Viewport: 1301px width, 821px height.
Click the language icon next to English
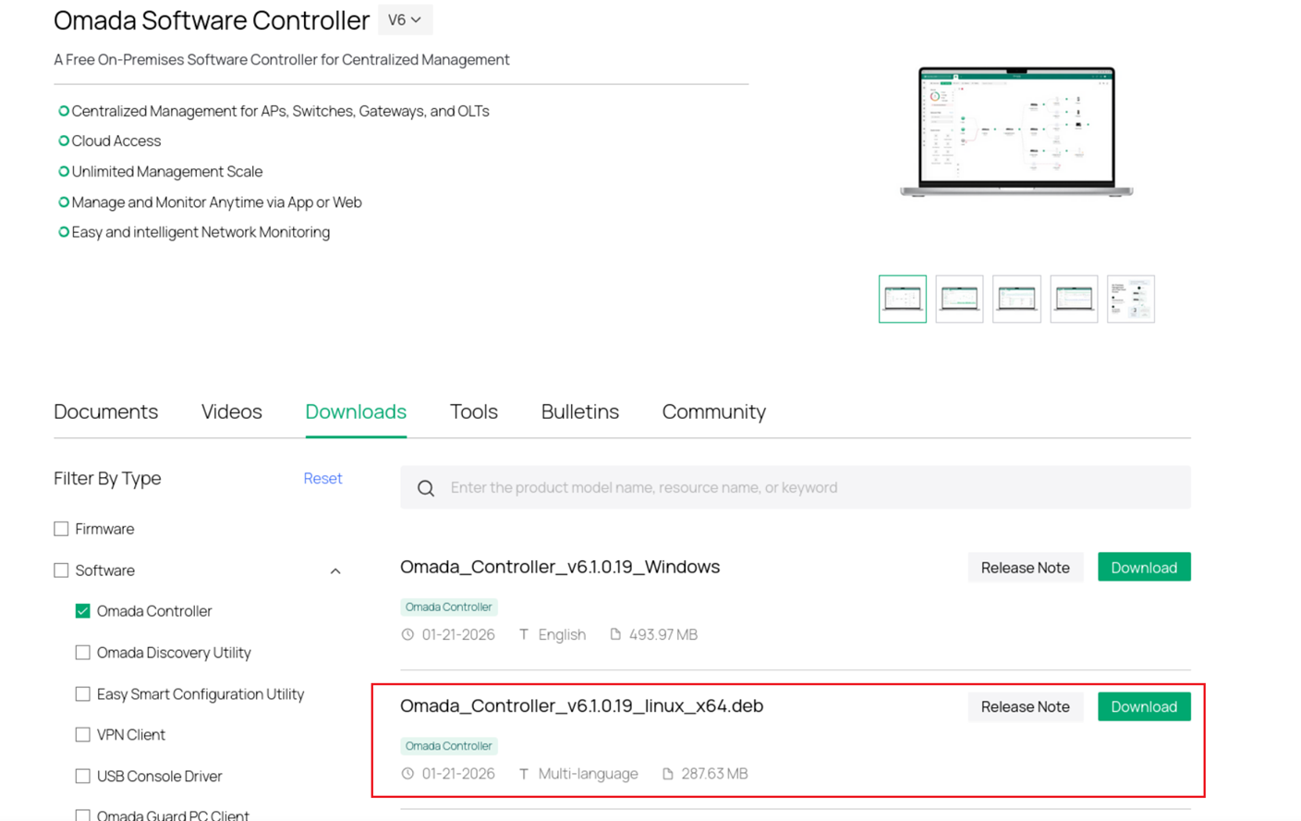[523, 635]
